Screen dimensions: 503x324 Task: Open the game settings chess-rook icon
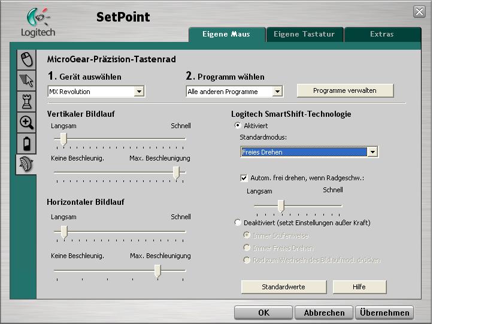point(26,101)
